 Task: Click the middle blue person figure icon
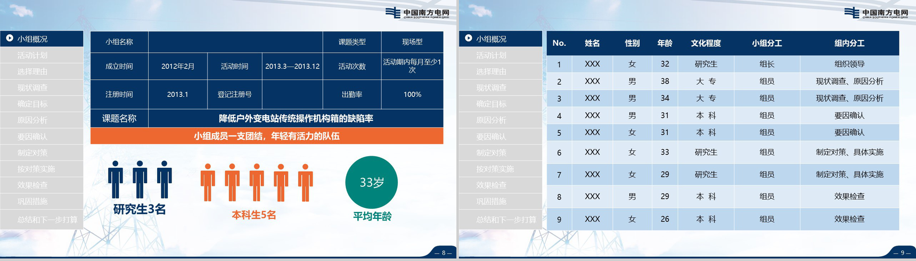(x=140, y=180)
